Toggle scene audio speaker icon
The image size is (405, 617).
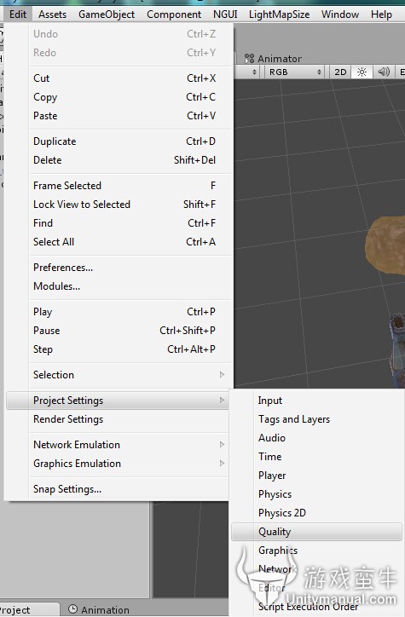tap(384, 72)
